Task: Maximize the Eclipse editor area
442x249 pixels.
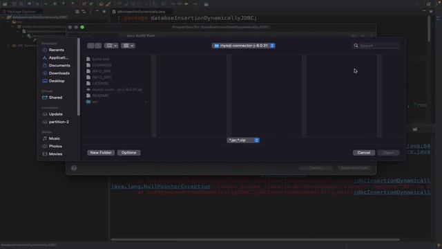Action: tap(431, 11)
